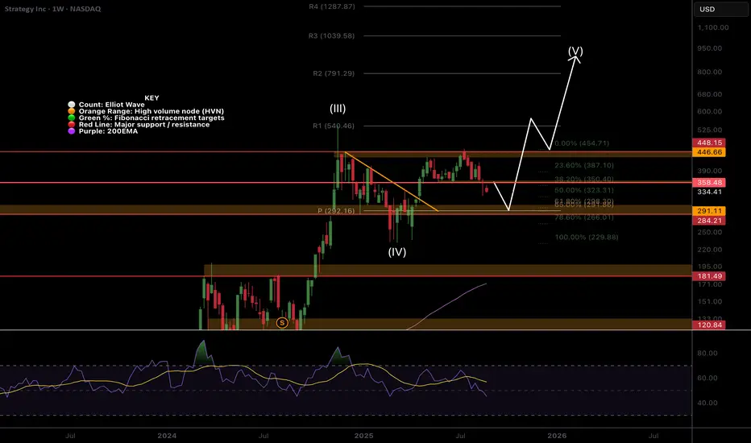751x443 pixels.
Task: Select the R4 (1287.87) pivot label
Action: tap(332, 6)
